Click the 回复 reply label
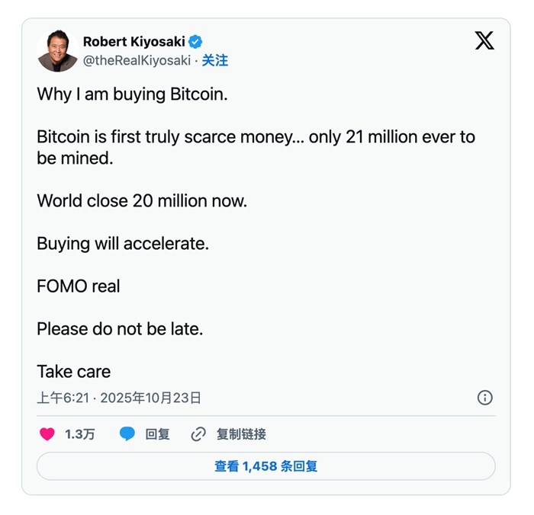 click(x=157, y=434)
